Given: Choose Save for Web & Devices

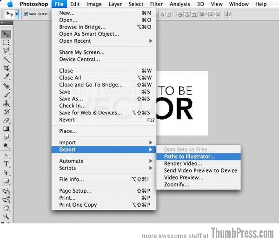Looking at the screenshot, I should coord(104,113).
